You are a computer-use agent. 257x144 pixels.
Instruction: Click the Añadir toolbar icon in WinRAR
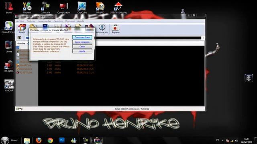(x=22, y=29)
